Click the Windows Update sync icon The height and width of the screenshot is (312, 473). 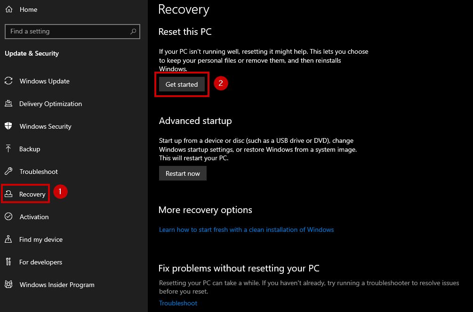tap(8, 81)
